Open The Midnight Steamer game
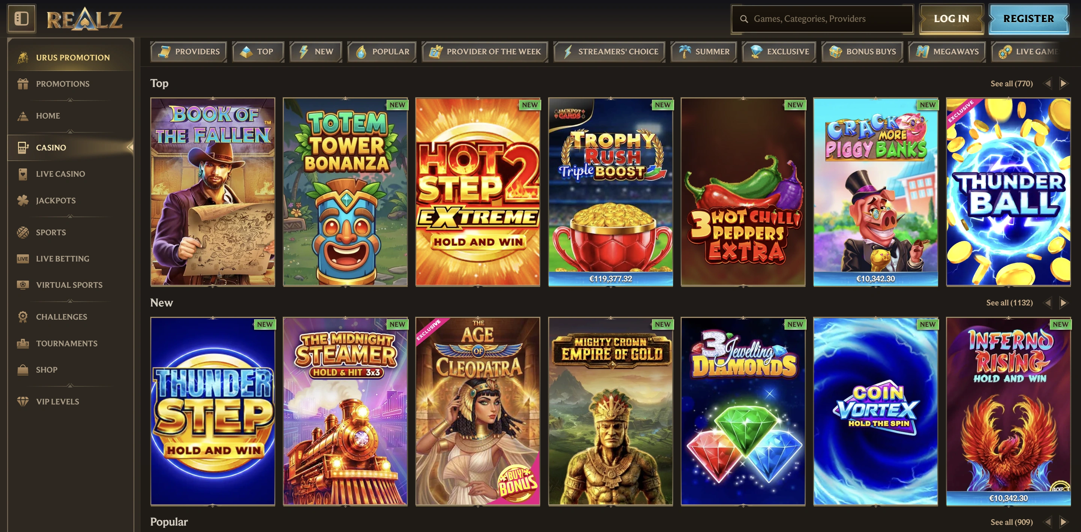The image size is (1081, 532). [345, 411]
